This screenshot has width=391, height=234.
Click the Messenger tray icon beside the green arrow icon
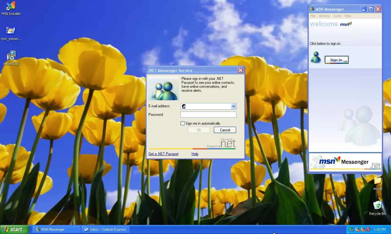click(x=357, y=229)
